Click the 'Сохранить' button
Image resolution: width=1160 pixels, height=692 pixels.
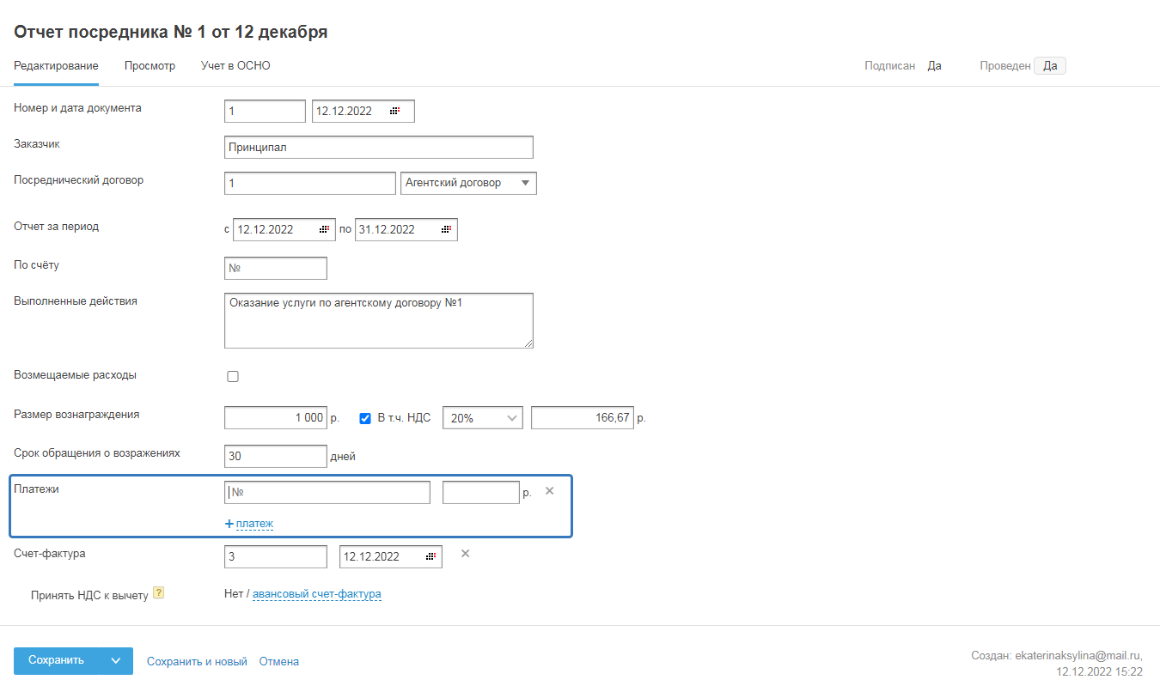pos(57,661)
